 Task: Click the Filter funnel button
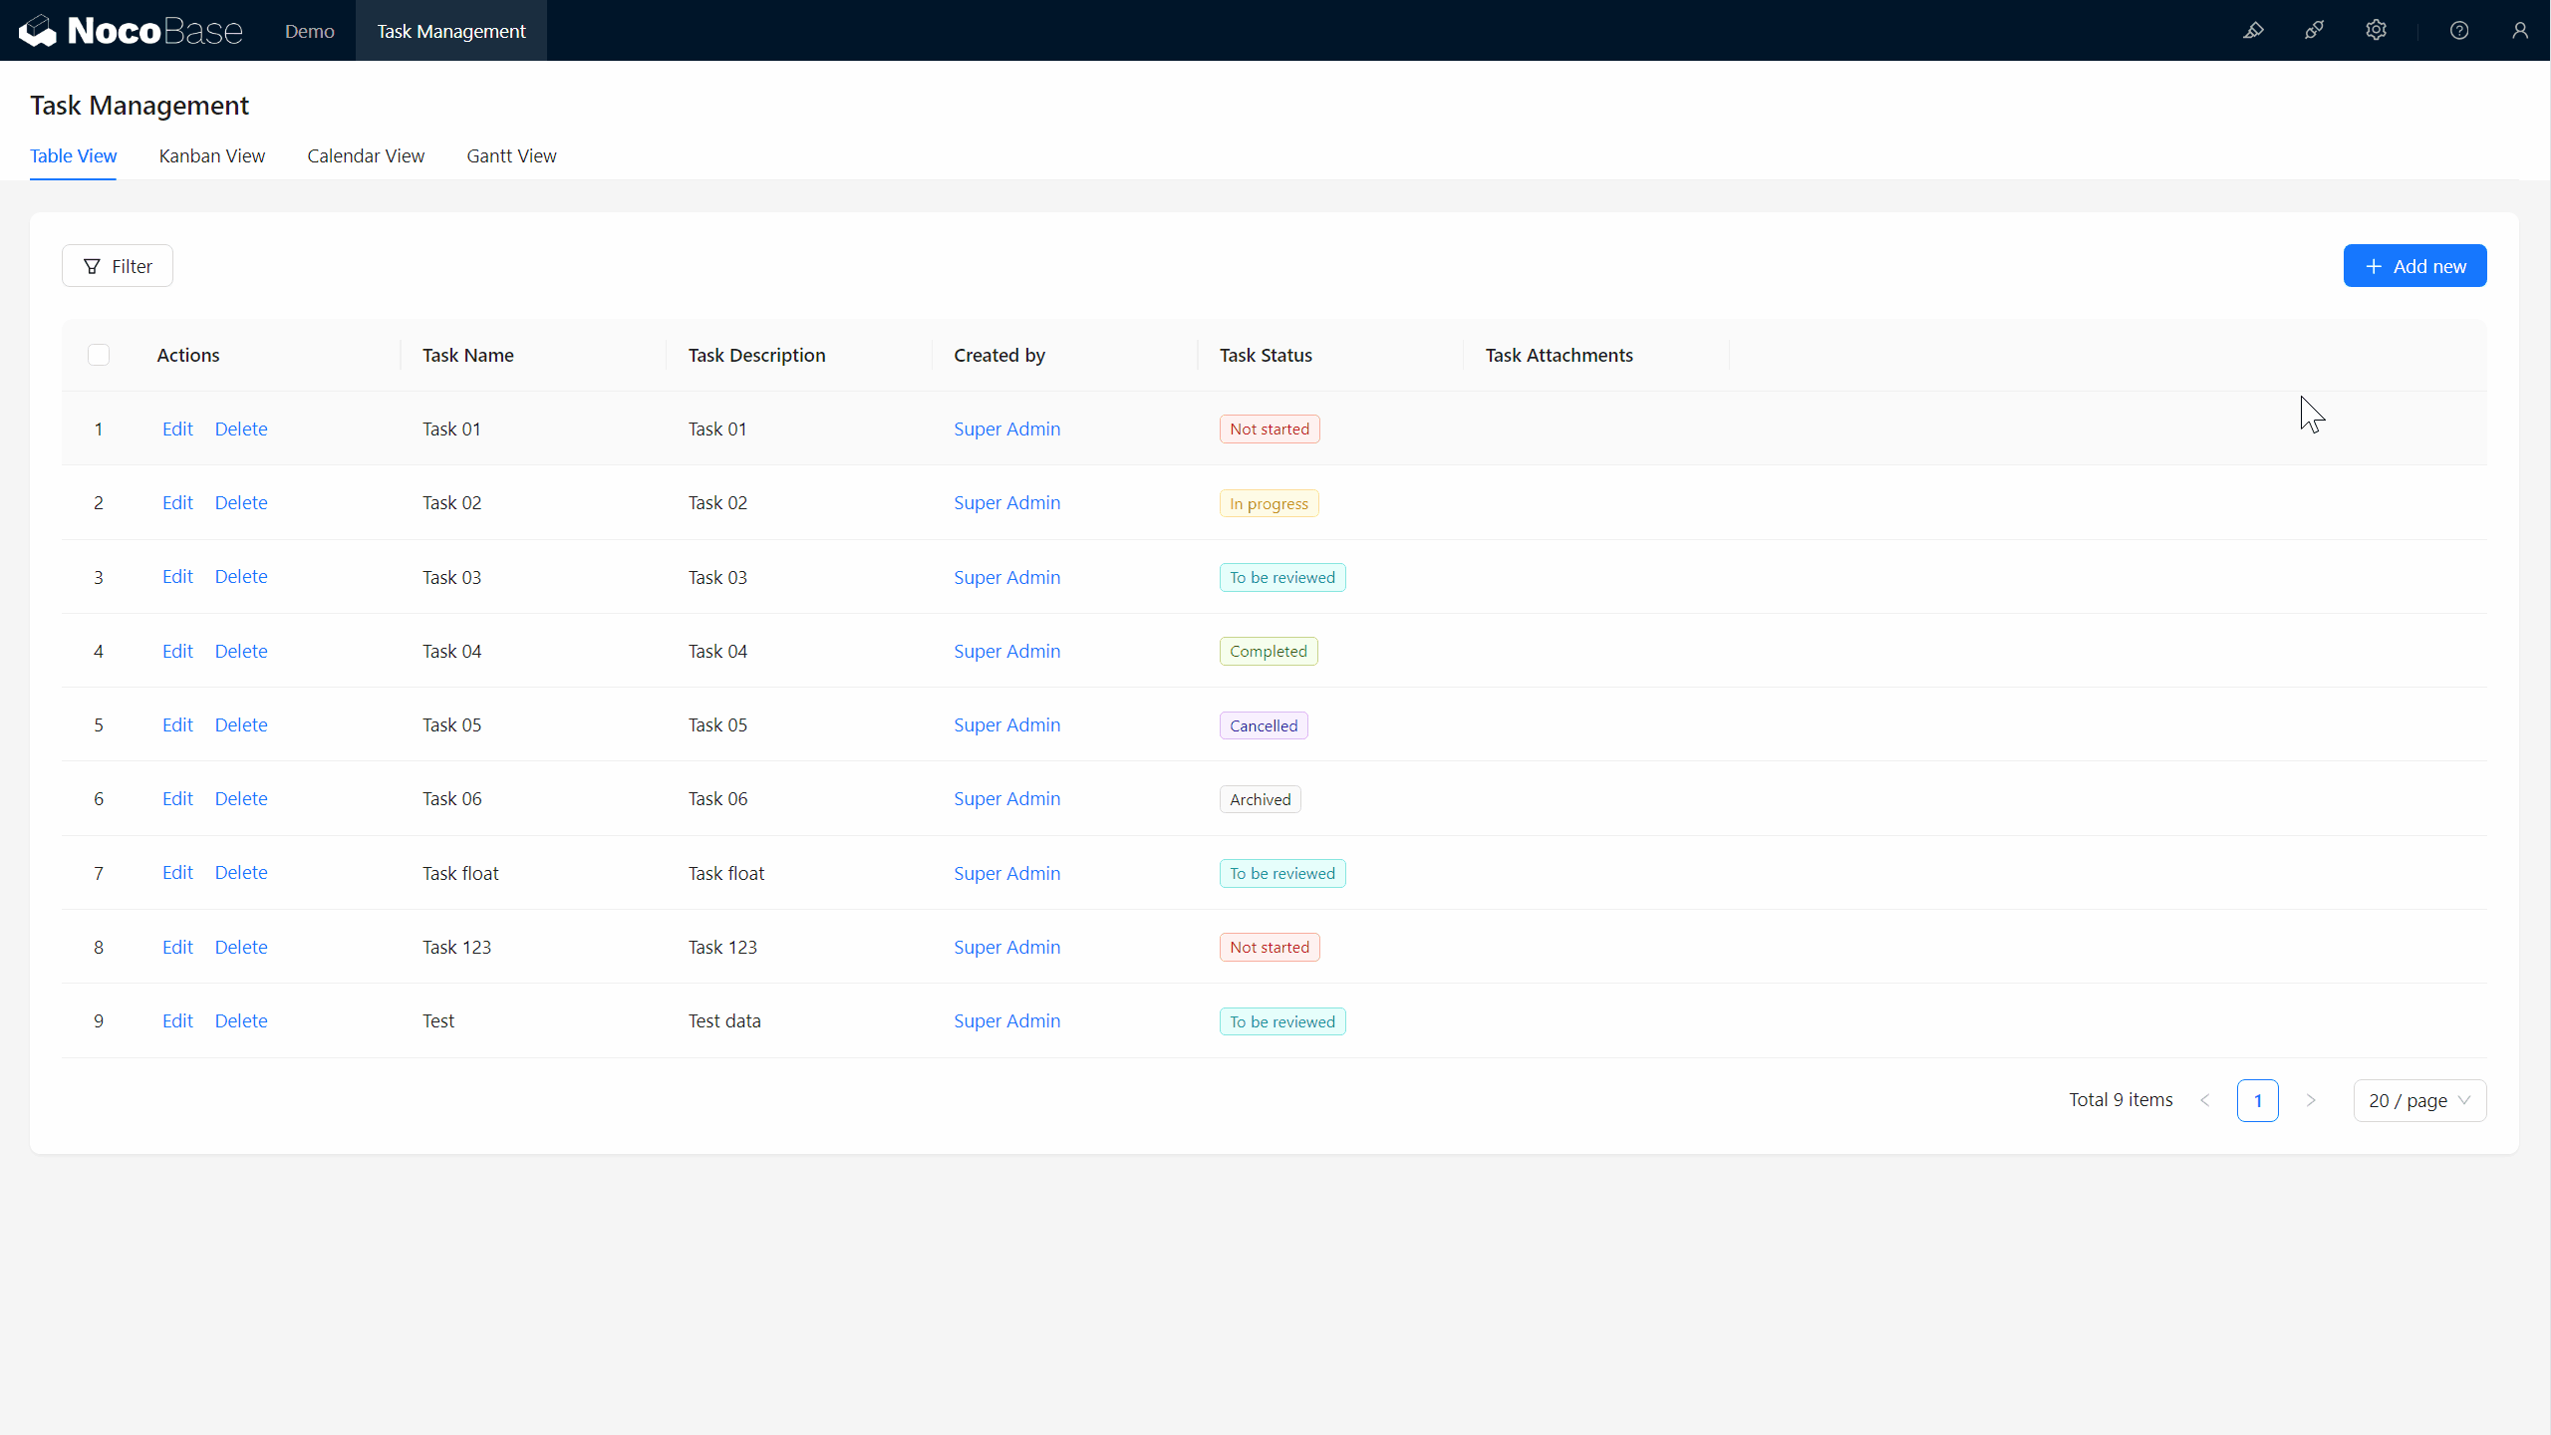(x=118, y=266)
